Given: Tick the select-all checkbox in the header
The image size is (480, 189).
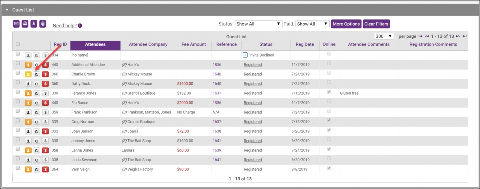Looking at the screenshot, I should (x=18, y=44).
